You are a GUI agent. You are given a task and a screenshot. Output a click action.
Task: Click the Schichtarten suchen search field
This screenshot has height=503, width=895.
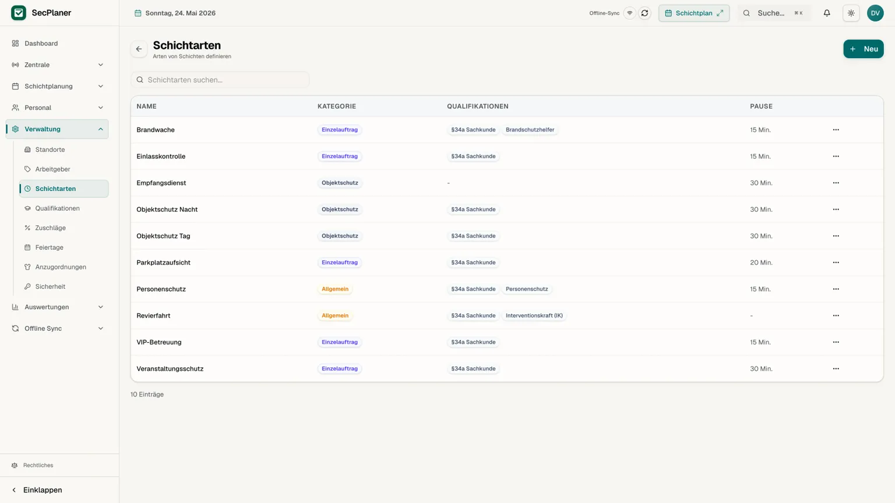coord(220,80)
